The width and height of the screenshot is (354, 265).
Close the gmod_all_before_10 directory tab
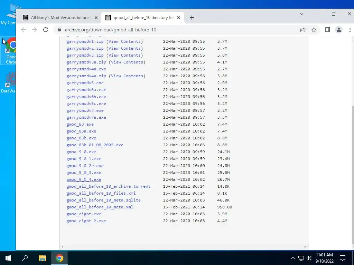[179, 18]
